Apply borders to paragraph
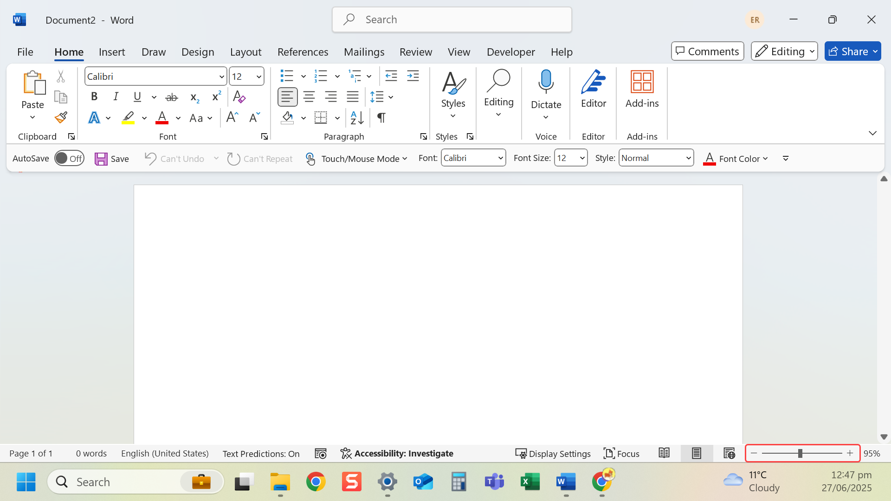The width and height of the screenshot is (891, 501). [x=321, y=117]
